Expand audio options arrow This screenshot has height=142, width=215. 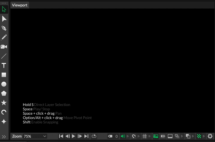(x=128, y=136)
